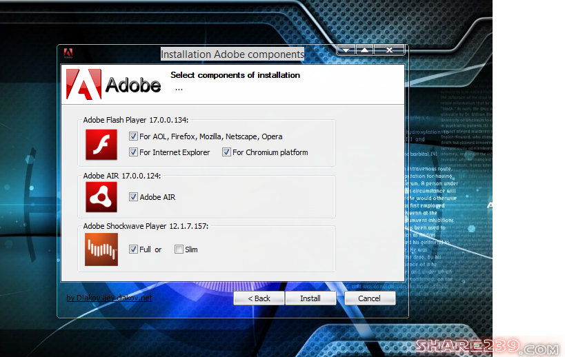
Task: Click the Adobe AIR icon
Action: click(x=101, y=197)
